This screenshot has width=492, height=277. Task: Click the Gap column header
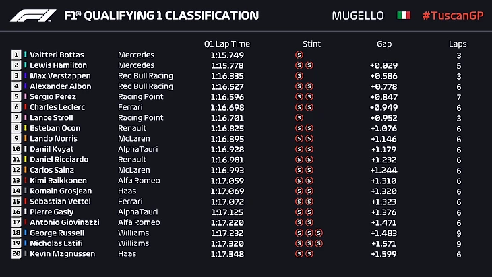tap(384, 44)
